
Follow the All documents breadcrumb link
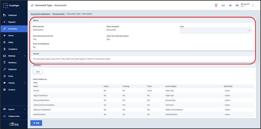pyautogui.click(x=58, y=14)
